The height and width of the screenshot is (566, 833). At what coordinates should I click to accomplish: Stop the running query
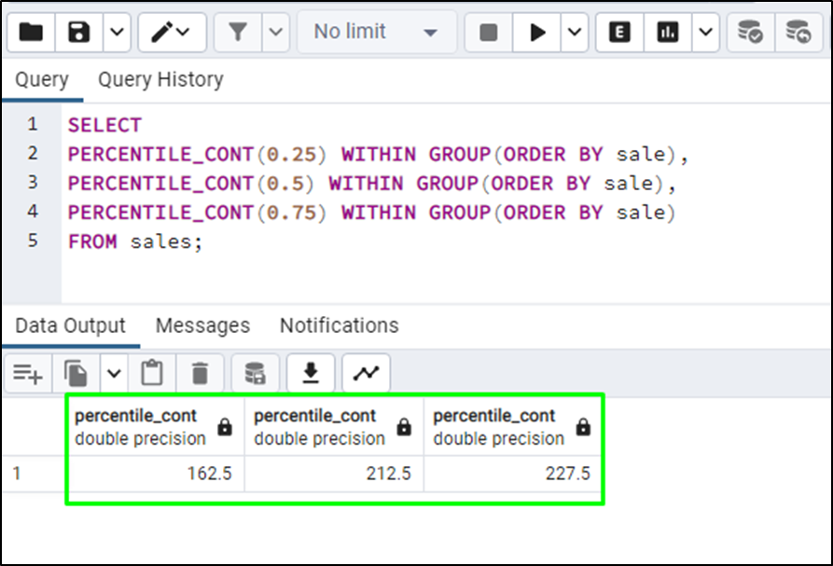click(488, 33)
